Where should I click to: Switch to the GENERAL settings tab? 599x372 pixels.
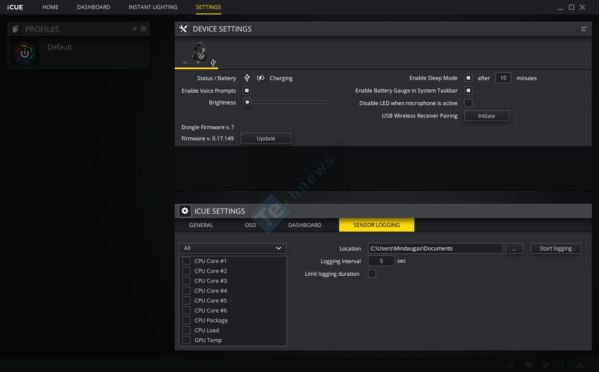pyautogui.click(x=201, y=225)
